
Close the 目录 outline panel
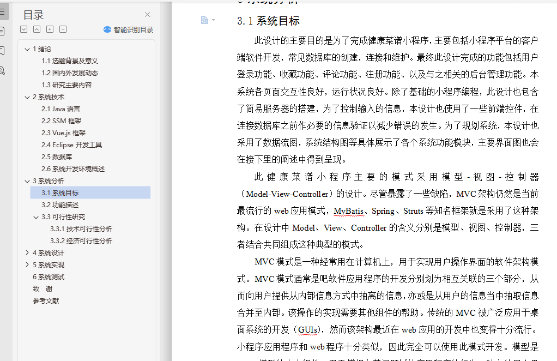[147, 15]
